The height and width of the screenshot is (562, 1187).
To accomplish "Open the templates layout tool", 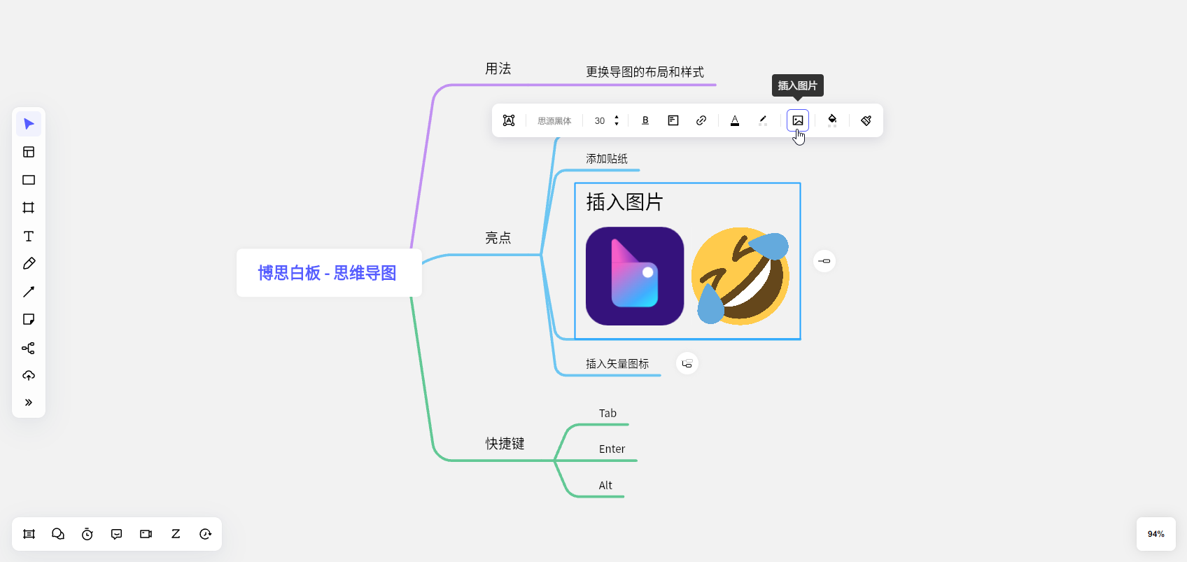I will coord(29,152).
